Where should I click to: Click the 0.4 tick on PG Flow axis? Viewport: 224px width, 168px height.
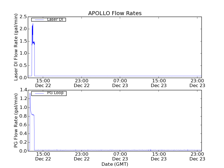pos(23,134)
